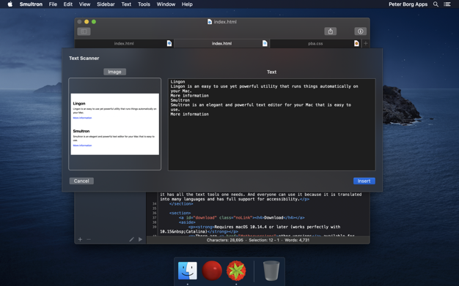Open Spotlight search in menu bar
Viewport: 459px width, 286px height.
pyautogui.click(x=436, y=4)
